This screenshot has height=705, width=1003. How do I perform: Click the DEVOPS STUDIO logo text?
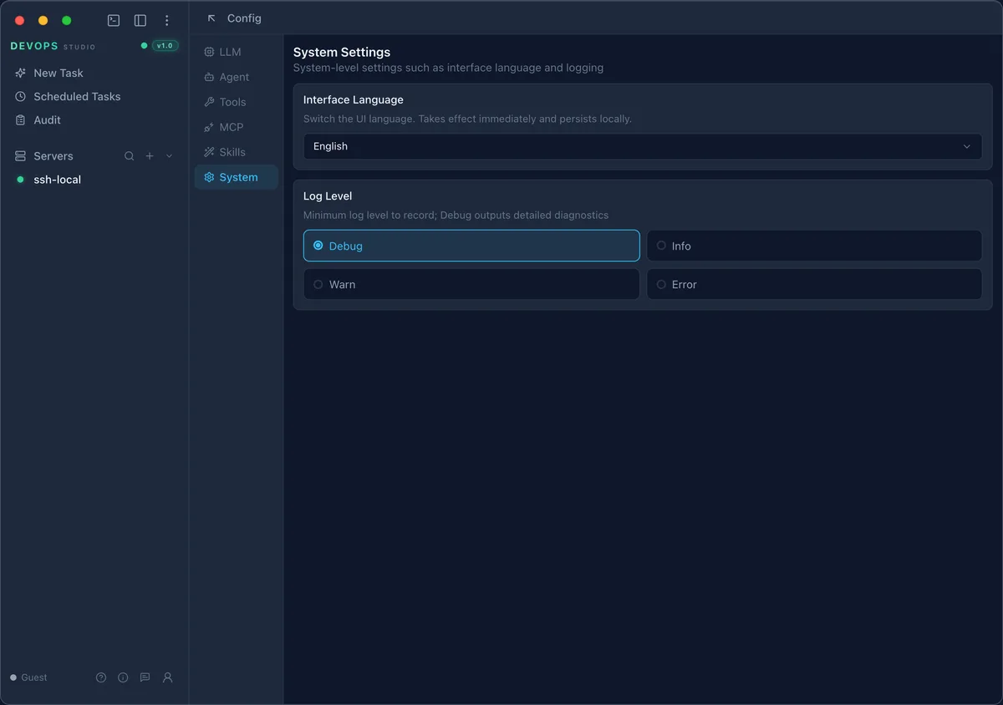click(x=53, y=46)
